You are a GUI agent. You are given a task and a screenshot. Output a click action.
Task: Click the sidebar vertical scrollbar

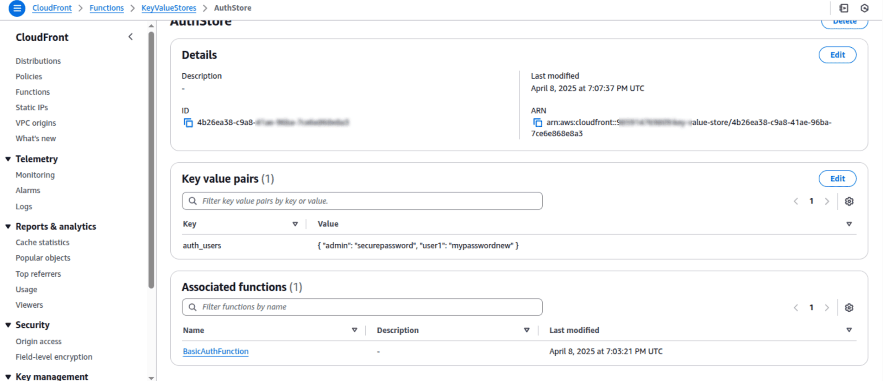click(x=151, y=159)
